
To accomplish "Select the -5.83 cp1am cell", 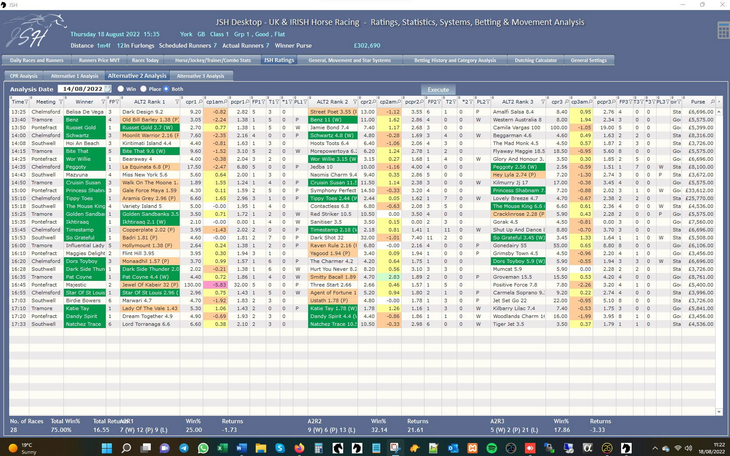I will tap(216, 285).
